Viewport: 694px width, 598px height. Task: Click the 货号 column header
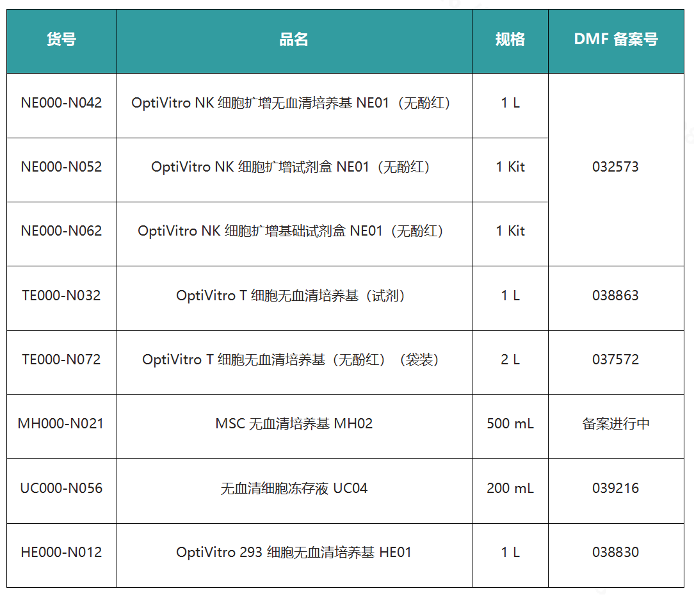61,40
